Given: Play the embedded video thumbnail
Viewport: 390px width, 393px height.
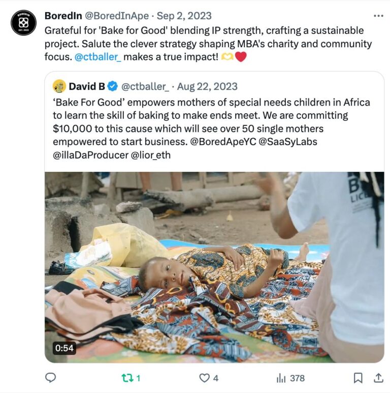Looking at the screenshot, I should (214, 267).
